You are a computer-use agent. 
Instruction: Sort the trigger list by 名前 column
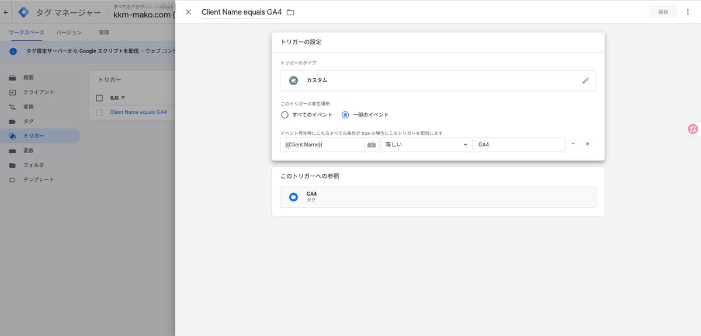click(x=118, y=98)
